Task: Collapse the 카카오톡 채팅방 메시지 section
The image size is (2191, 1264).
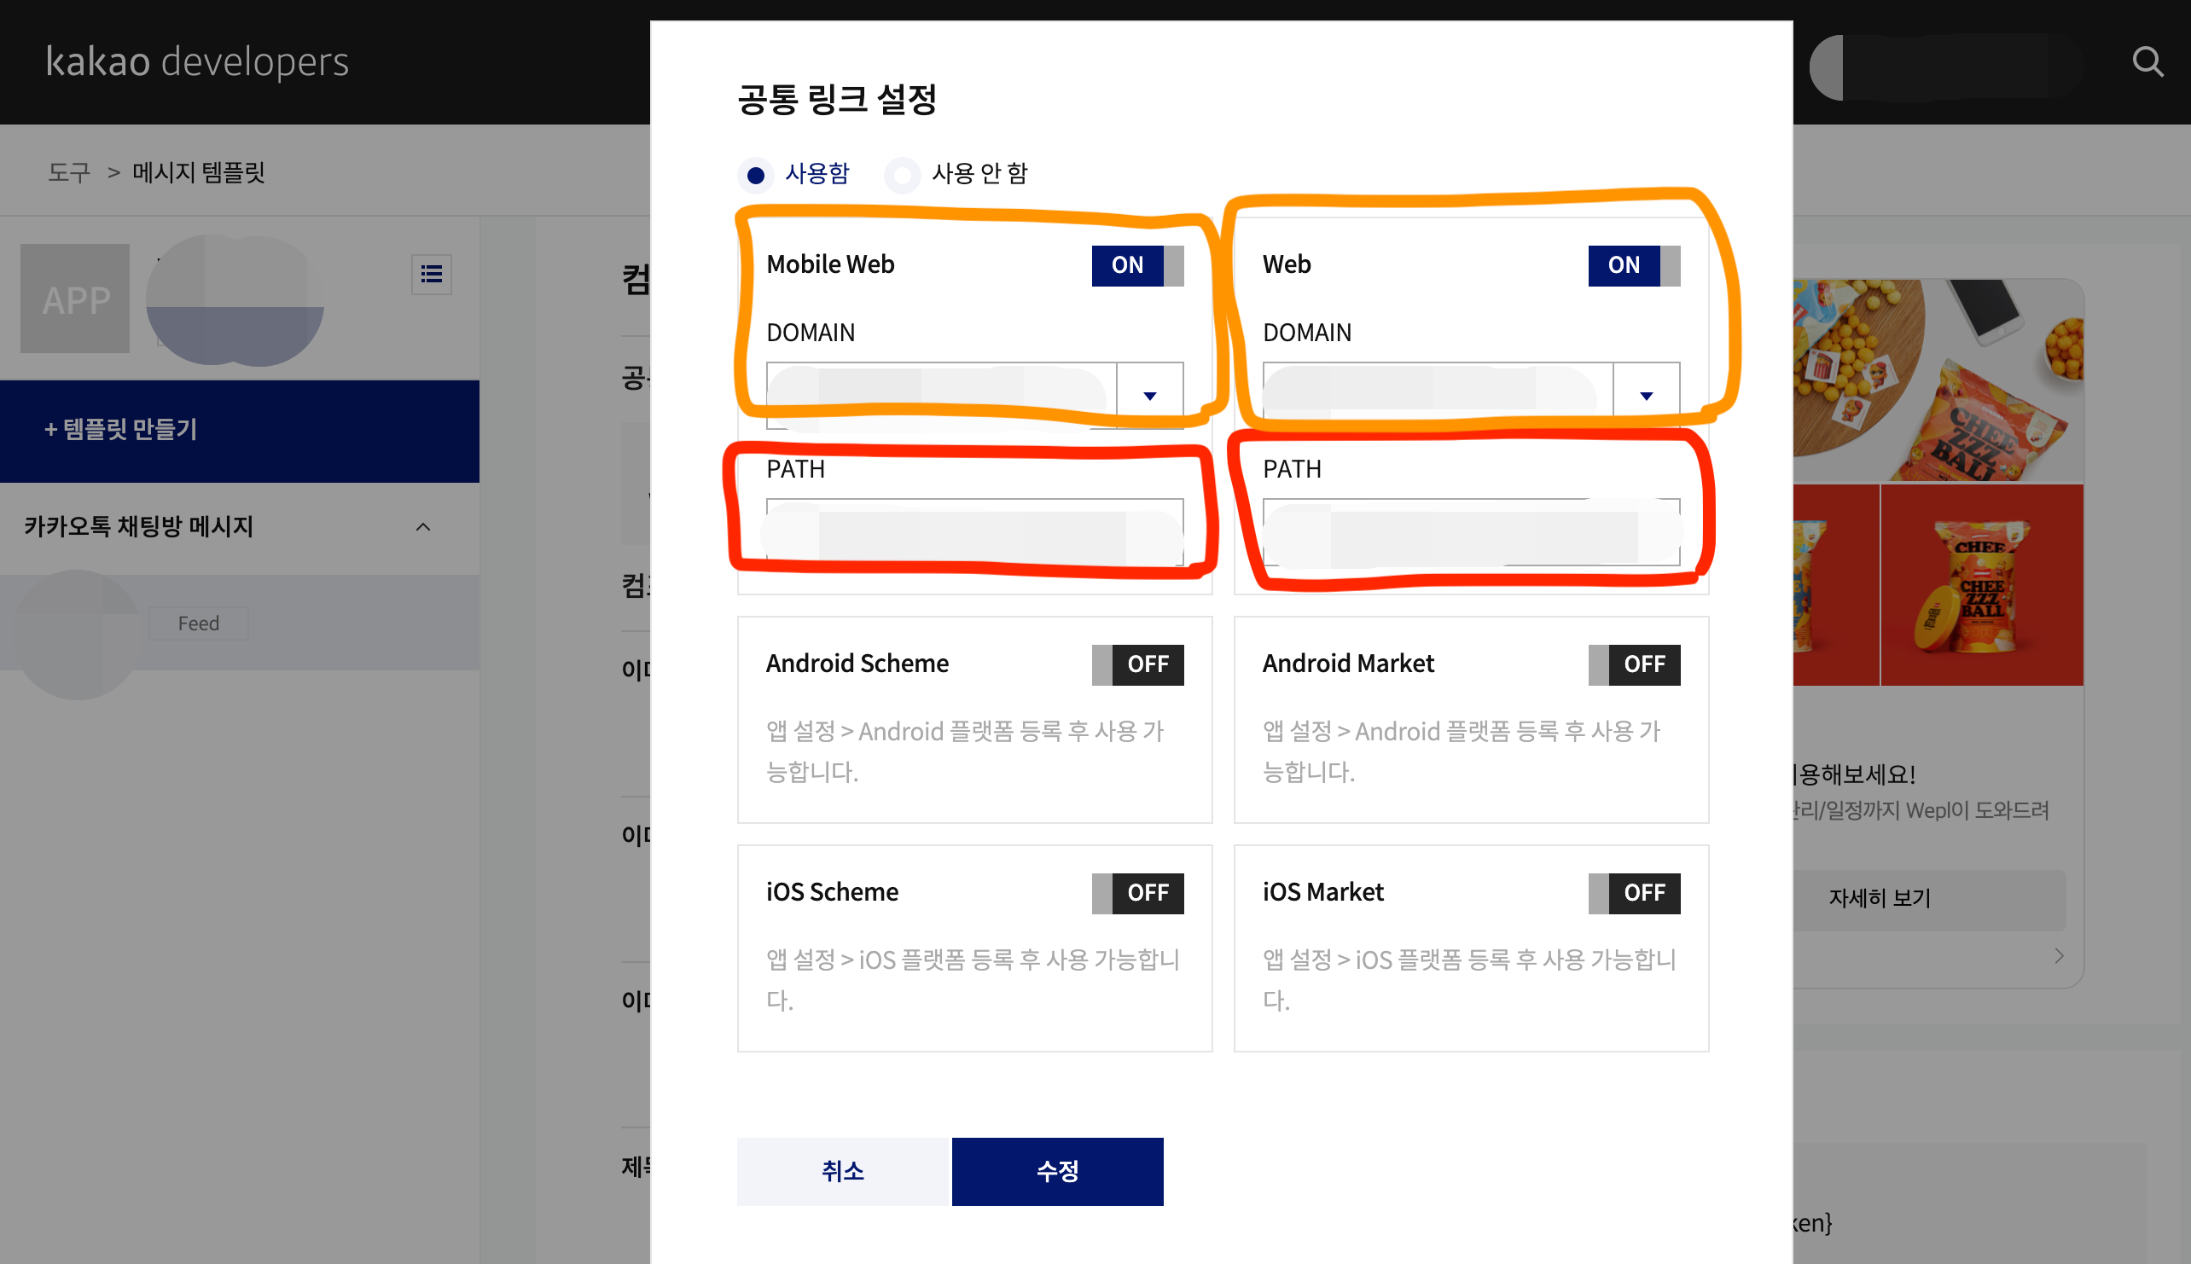Action: pyautogui.click(x=423, y=527)
